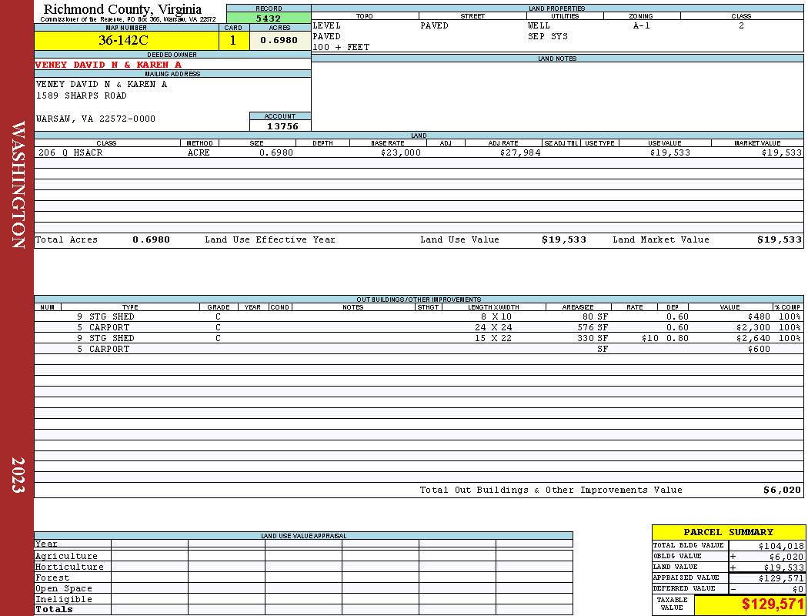Image resolution: width=808 pixels, height=616 pixels.
Task: Click Total Acres label
Action: tap(66, 239)
